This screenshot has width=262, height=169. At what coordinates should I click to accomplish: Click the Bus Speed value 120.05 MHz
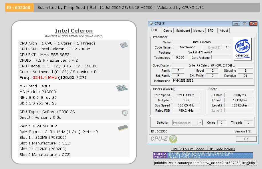pos(186,105)
